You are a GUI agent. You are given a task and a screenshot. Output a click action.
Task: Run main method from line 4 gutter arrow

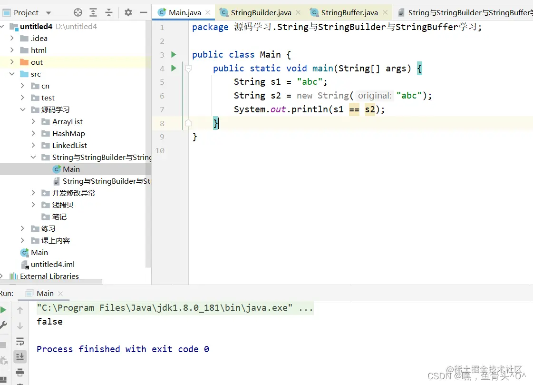click(174, 68)
